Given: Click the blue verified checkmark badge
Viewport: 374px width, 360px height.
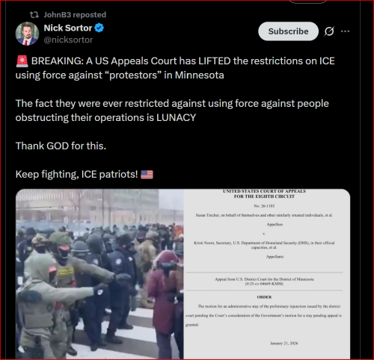Looking at the screenshot, I should click(99, 28).
